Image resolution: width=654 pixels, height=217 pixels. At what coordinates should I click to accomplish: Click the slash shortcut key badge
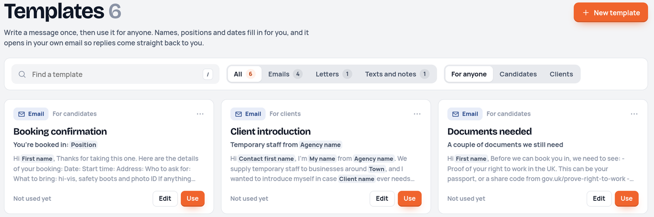[207, 74]
